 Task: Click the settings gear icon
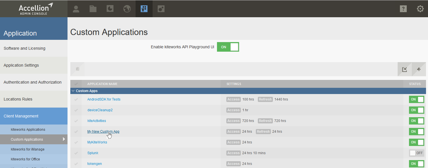(x=420, y=9)
